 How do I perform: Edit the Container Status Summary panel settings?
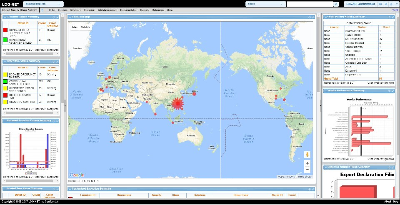(x=57, y=17)
